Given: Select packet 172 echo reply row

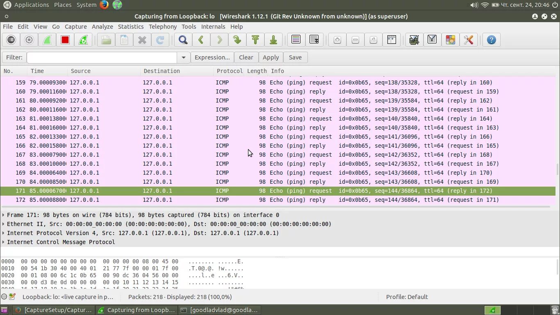Looking at the screenshot, I should (x=278, y=200).
